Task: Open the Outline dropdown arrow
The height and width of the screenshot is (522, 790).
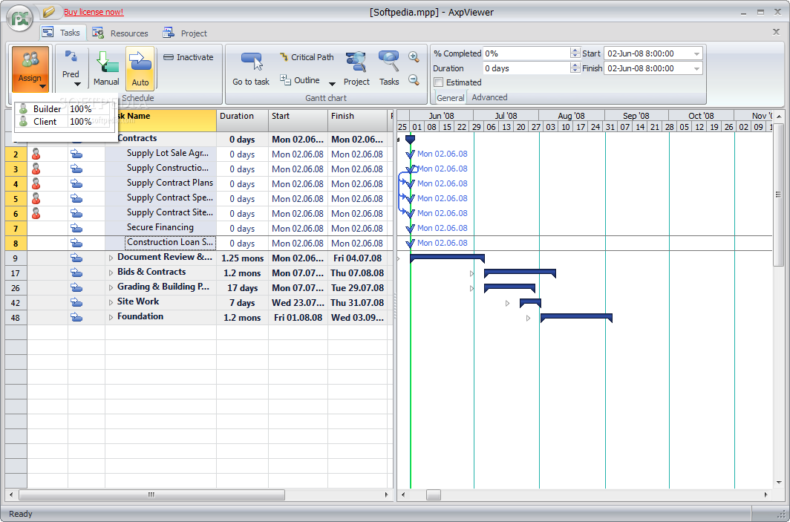Action: [x=332, y=84]
